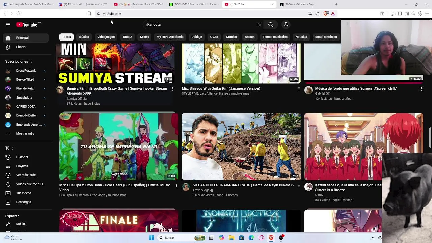Open a new browser tab
Screen dimensions: 432x243
pyautogui.click(x=336, y=4)
